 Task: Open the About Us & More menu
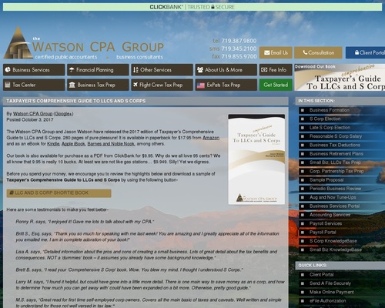(226, 70)
